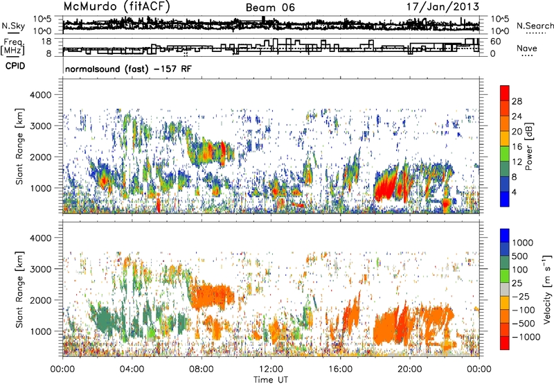Click the '20:00' time tick label
Viewport: 554px width, 384px height.
click(x=409, y=369)
